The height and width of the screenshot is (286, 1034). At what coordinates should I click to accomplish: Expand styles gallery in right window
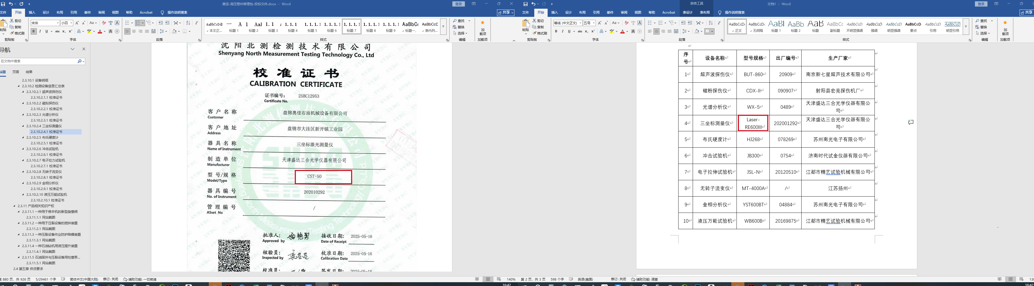(x=965, y=27)
